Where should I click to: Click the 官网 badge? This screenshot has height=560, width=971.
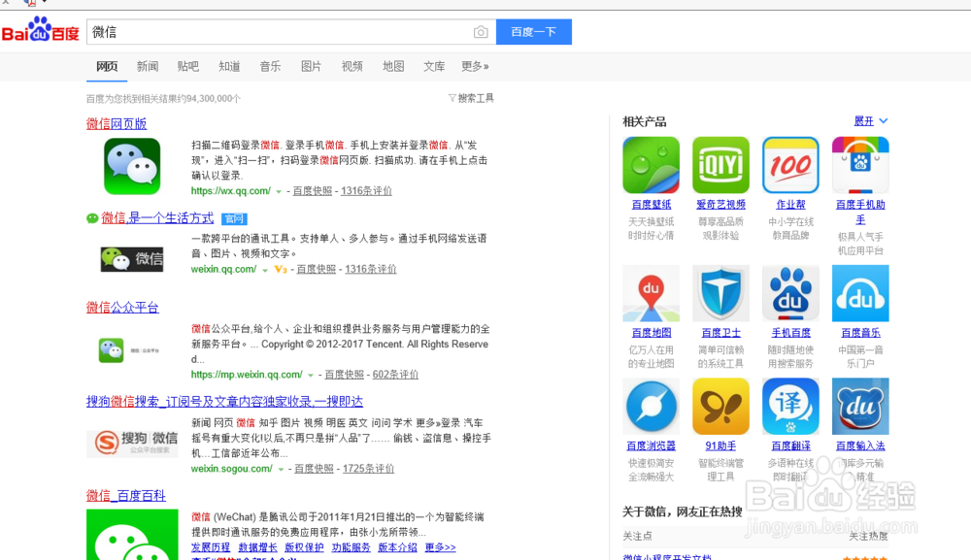coord(234,219)
